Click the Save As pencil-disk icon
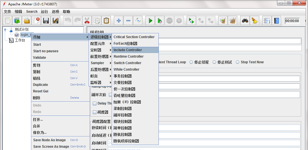Viewport: 308px width, 150px height. pos(55,20)
